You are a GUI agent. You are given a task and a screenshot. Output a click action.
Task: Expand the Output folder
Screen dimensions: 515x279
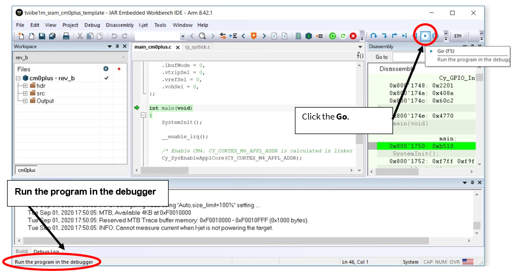(x=25, y=101)
